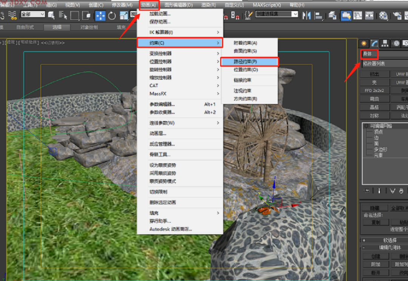Activate the Select and Rotate tool

(x=112, y=16)
